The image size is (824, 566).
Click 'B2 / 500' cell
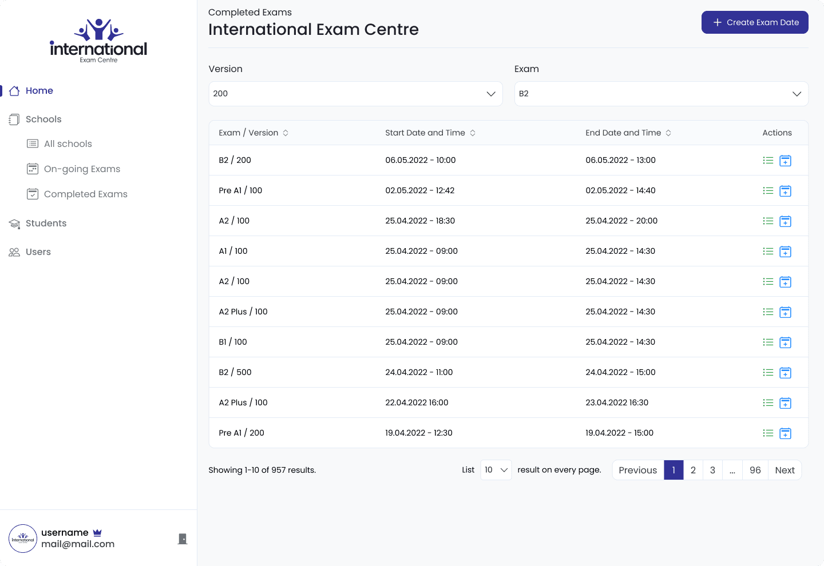pyautogui.click(x=235, y=372)
